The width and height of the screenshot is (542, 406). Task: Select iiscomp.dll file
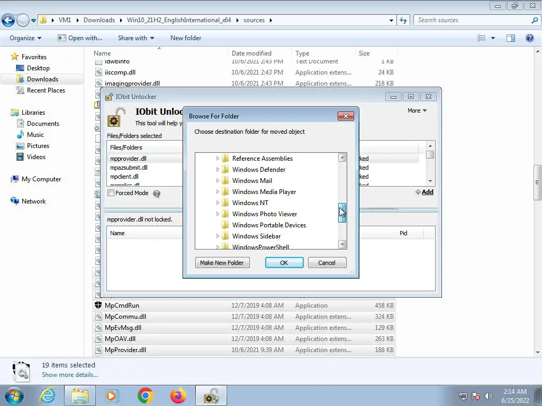(x=244, y=72)
